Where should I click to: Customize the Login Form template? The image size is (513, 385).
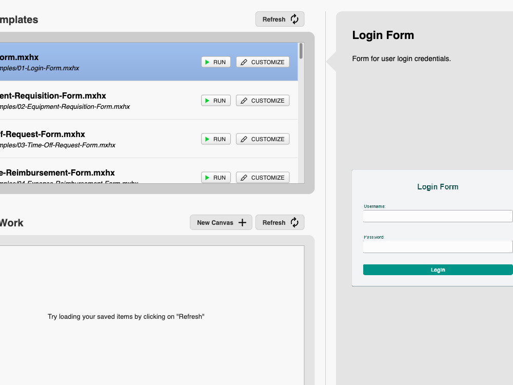pos(263,62)
